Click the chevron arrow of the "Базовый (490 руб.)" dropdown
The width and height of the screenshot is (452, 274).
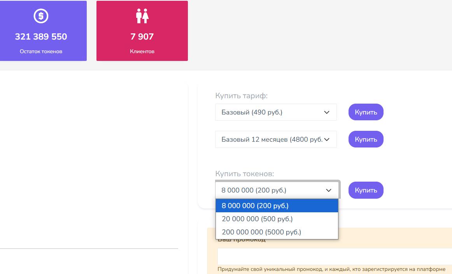tap(327, 112)
